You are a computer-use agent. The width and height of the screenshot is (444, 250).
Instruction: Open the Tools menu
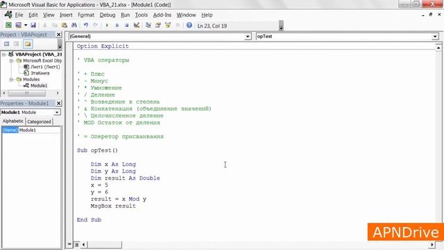click(142, 15)
